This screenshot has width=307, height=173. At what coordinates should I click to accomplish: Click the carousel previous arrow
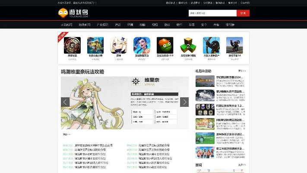click(x=65, y=102)
